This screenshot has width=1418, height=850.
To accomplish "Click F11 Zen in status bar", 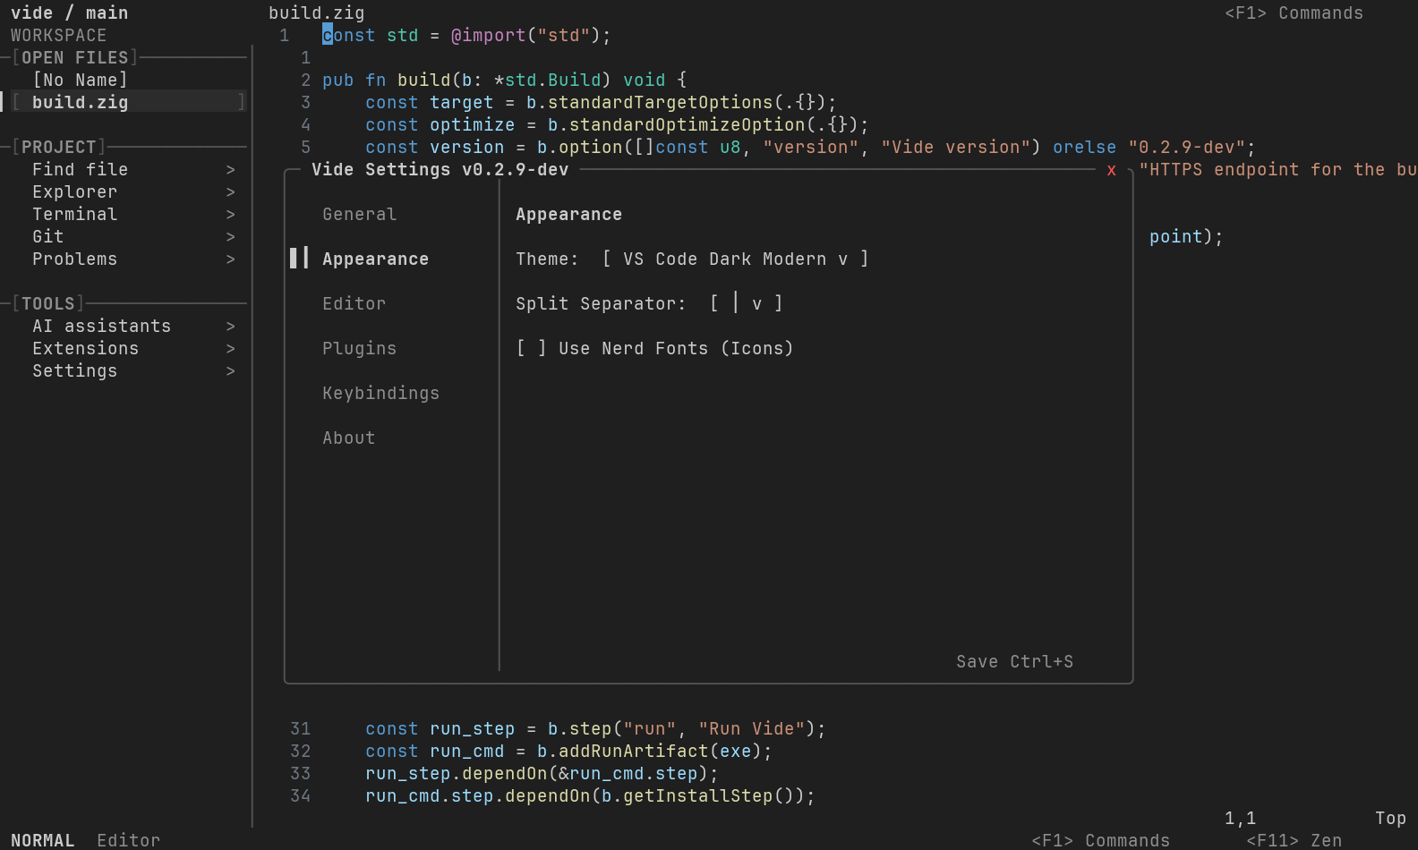I will 1294,840.
